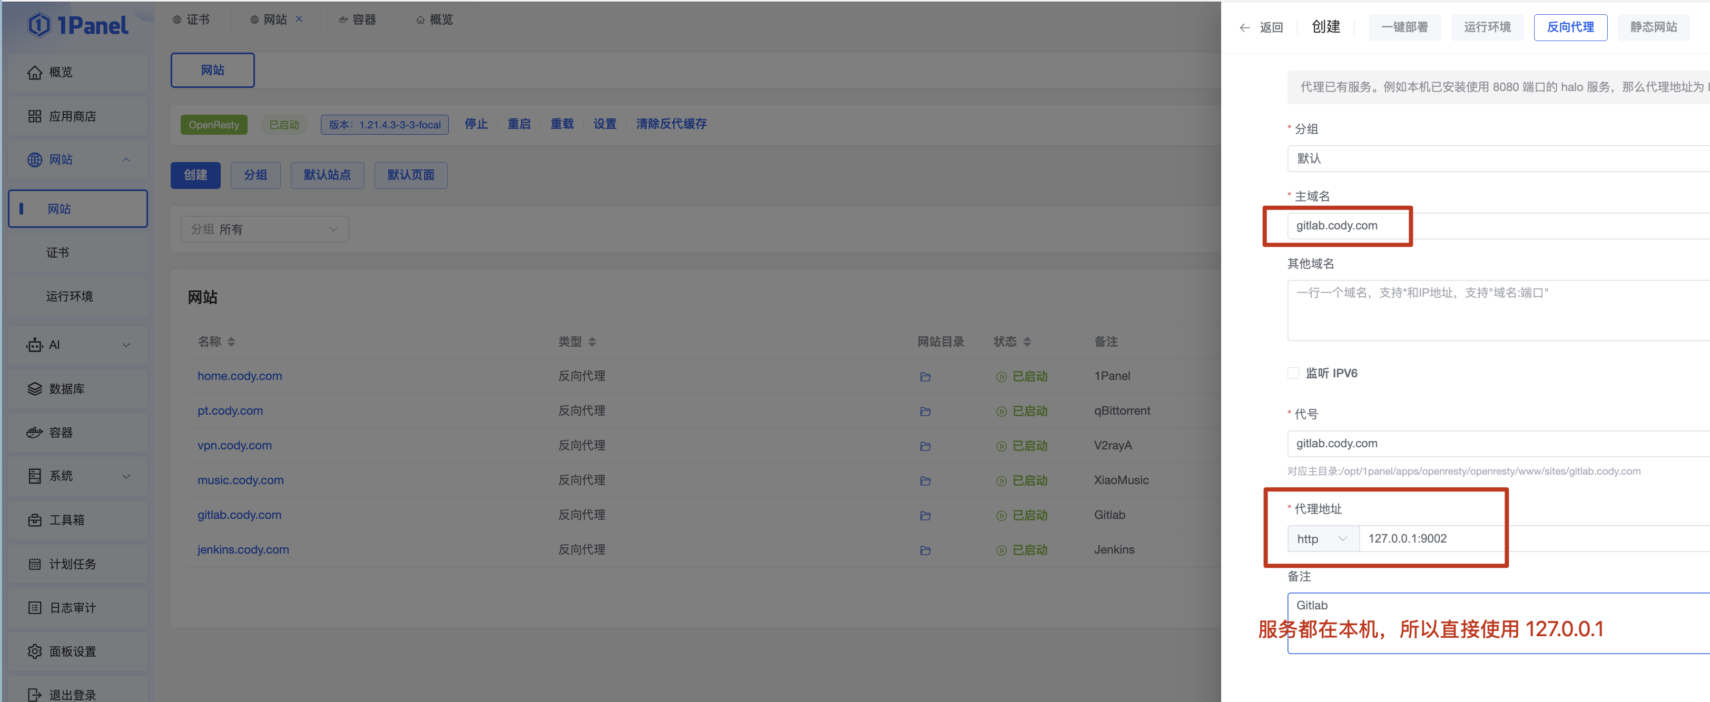Toggle running status of jenkins.cody.com

pos(1023,550)
